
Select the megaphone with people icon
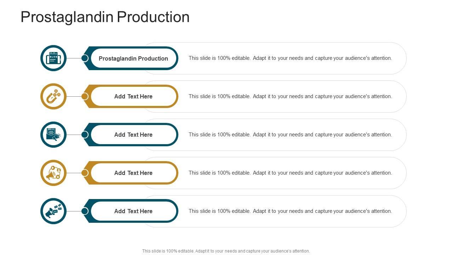(53, 173)
